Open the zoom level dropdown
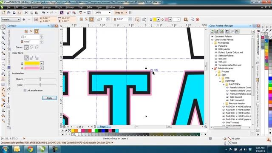Viewport: 272px width, 153px height. point(110,13)
